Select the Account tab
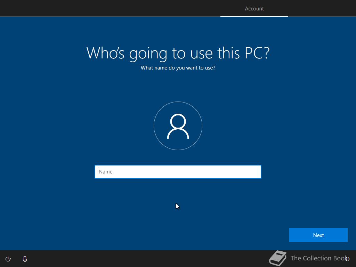 [254, 9]
